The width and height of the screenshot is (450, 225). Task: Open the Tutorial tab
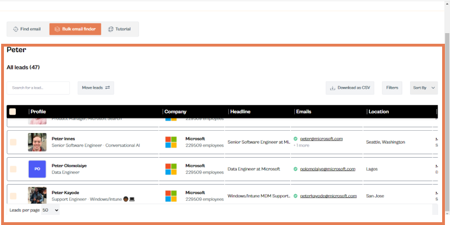119,29
